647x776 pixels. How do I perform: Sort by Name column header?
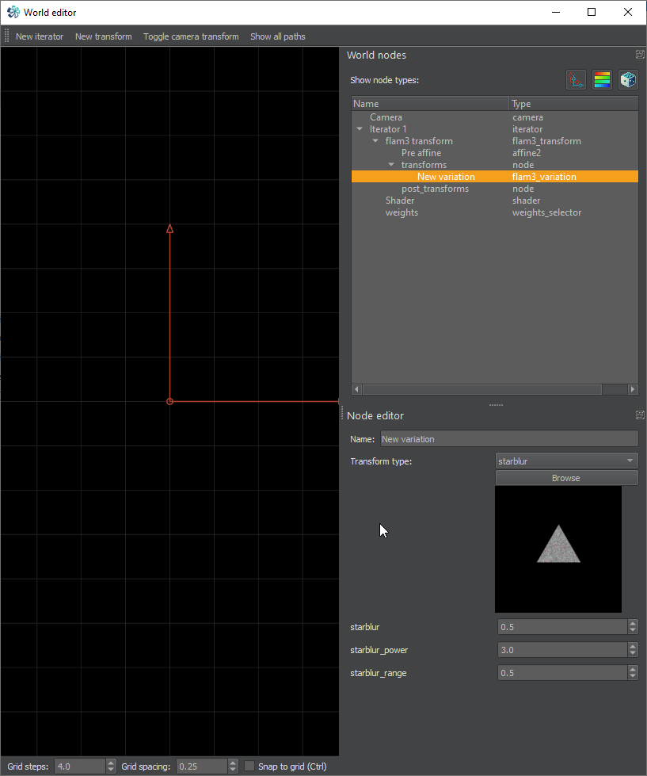tap(430, 103)
